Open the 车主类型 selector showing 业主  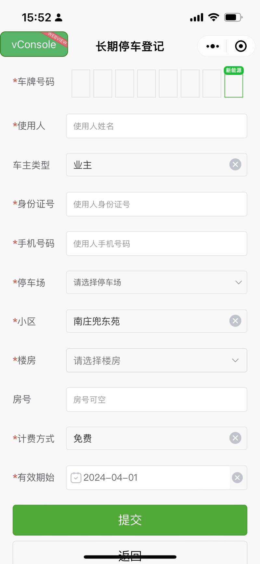[x=146, y=165]
